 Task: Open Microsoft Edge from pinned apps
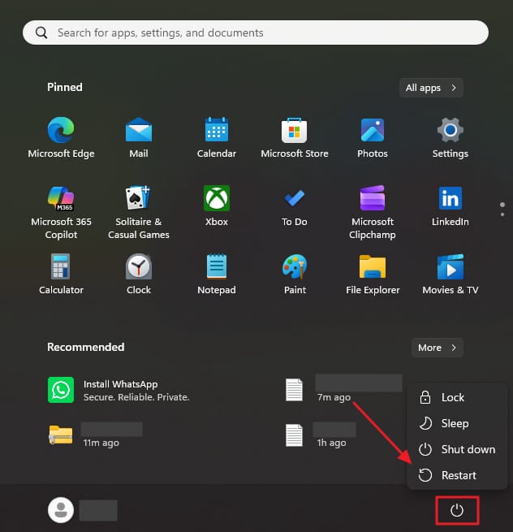pyautogui.click(x=61, y=138)
